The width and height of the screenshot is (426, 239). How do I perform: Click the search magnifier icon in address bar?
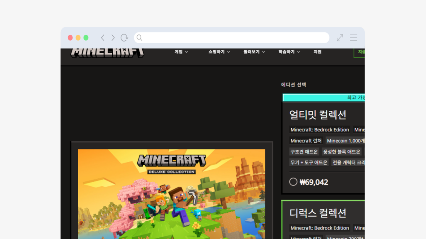[139, 38]
